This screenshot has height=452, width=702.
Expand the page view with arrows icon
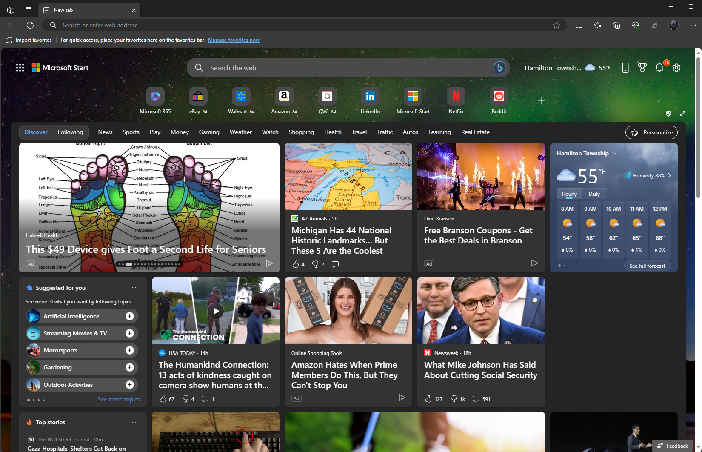[x=683, y=114]
